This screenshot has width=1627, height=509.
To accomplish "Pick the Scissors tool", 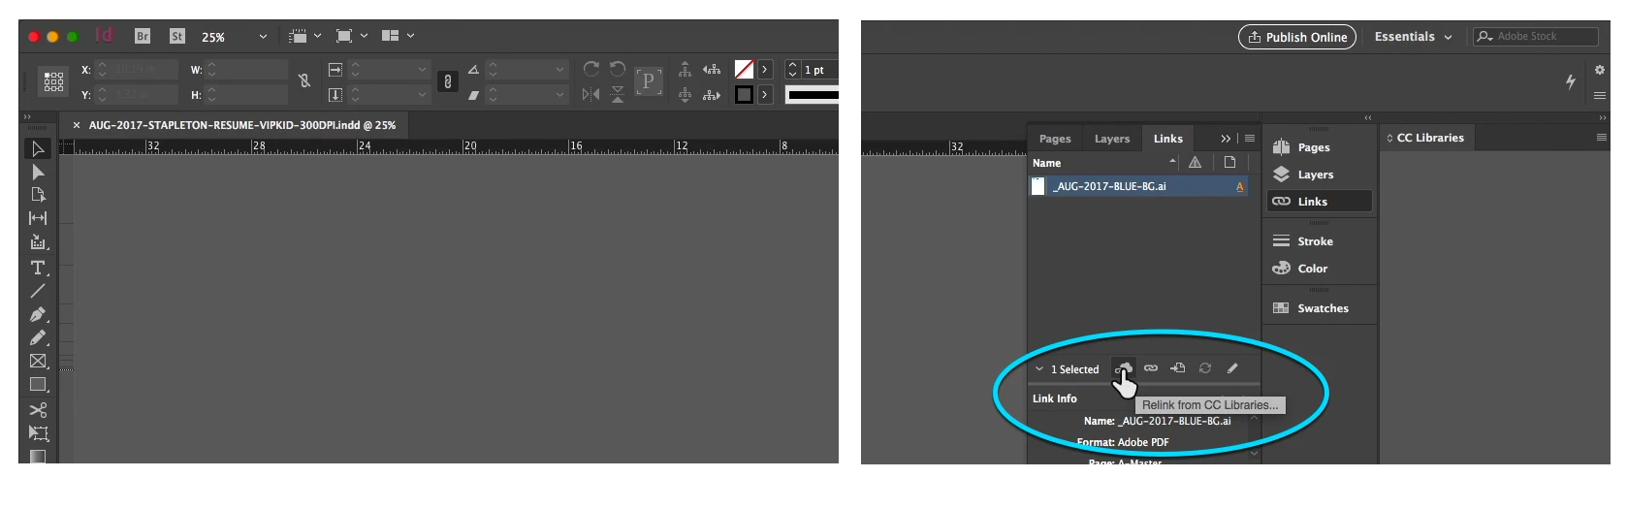I will click(x=38, y=409).
